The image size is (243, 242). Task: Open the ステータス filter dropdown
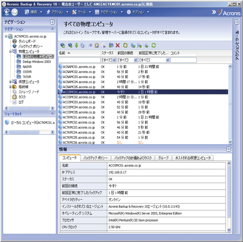[x=114, y=60]
